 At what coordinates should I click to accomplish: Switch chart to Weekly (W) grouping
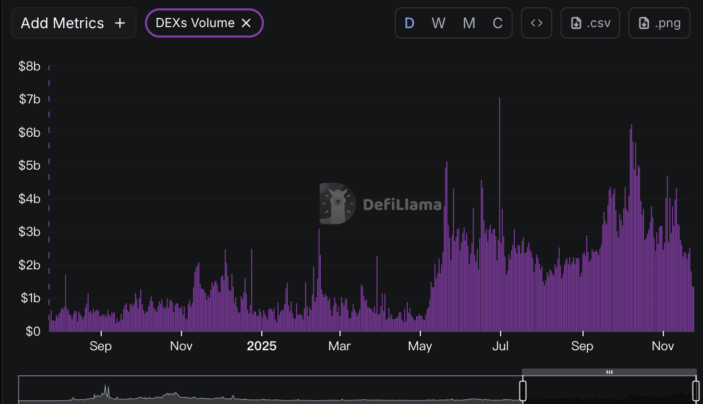439,23
